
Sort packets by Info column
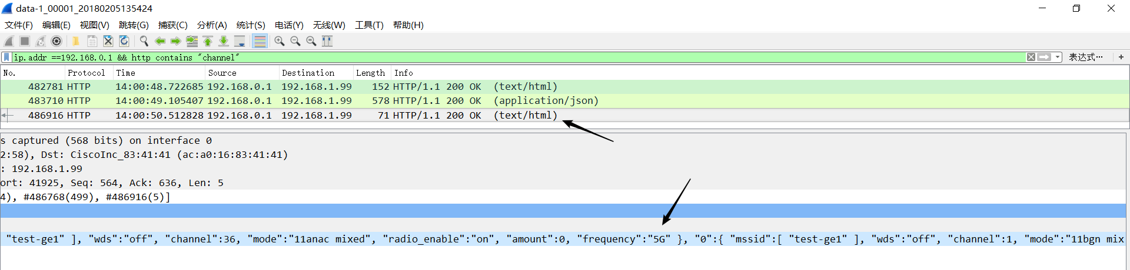tap(759, 73)
